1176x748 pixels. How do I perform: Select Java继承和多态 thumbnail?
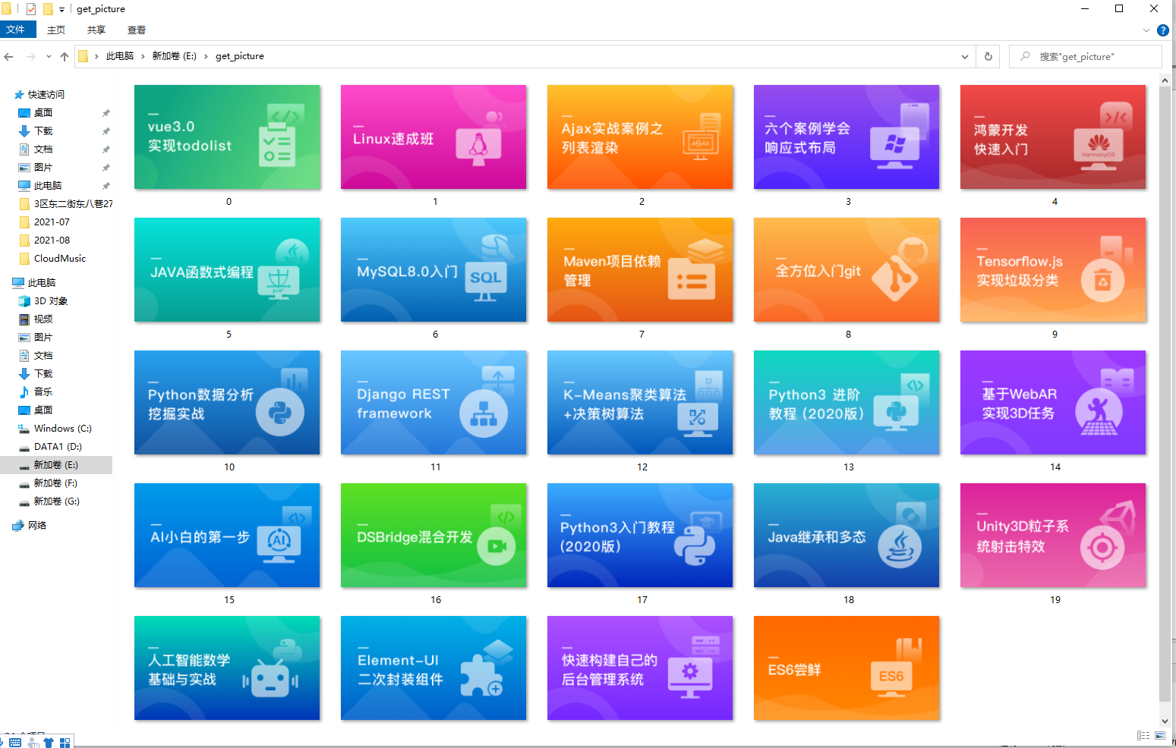click(x=847, y=536)
